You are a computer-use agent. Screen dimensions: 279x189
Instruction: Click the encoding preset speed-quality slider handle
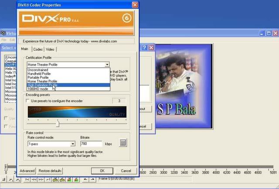tap(58, 124)
